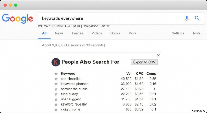Open the Videos tab
The width and height of the screenshot is (207, 113).
click(x=97, y=33)
